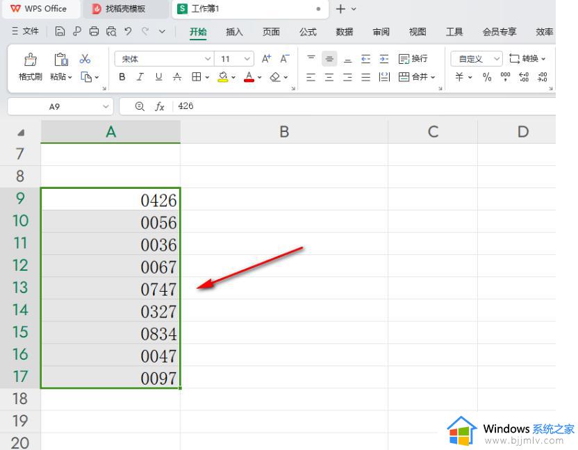This screenshot has width=578, height=450.
Task: Open the 文件 File menu
Action: click(x=25, y=31)
